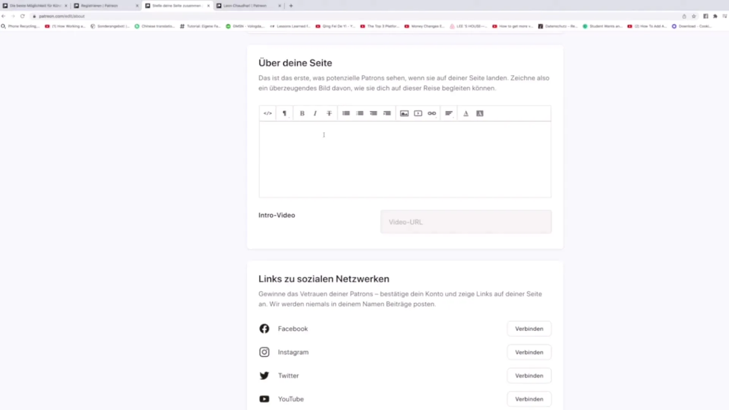The image size is (729, 410).
Task: Click Verbinden button next to Twitter
Action: click(529, 375)
